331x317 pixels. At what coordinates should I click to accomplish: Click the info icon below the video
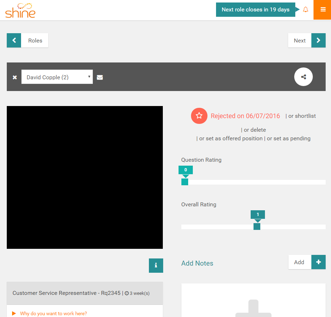(156, 266)
